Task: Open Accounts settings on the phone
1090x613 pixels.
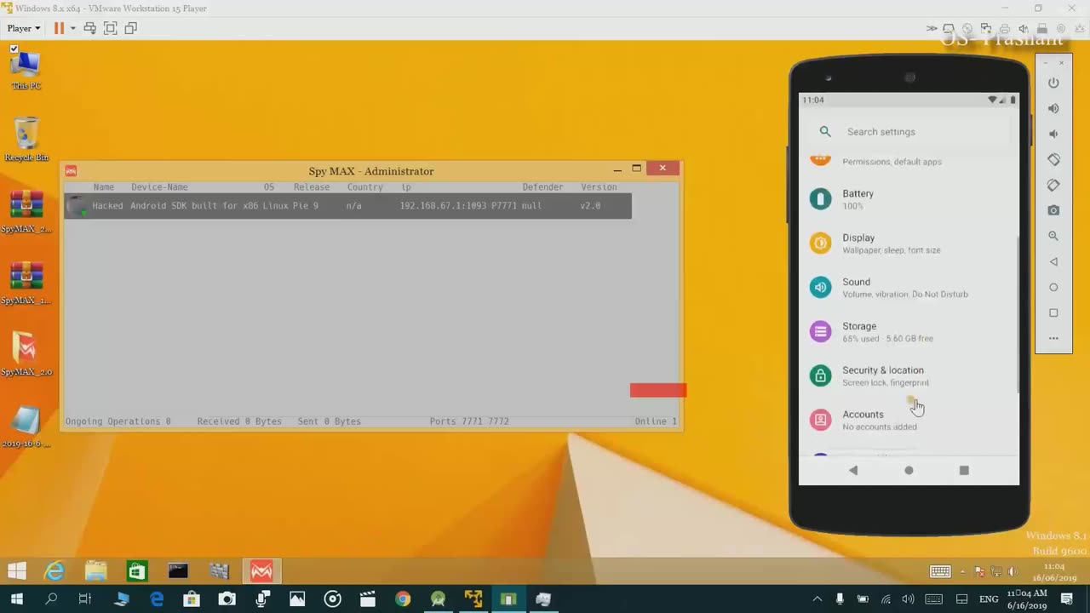Action: [x=909, y=420]
